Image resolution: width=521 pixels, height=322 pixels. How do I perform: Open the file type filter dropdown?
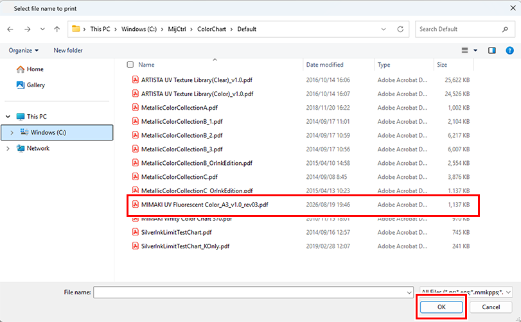click(466, 292)
